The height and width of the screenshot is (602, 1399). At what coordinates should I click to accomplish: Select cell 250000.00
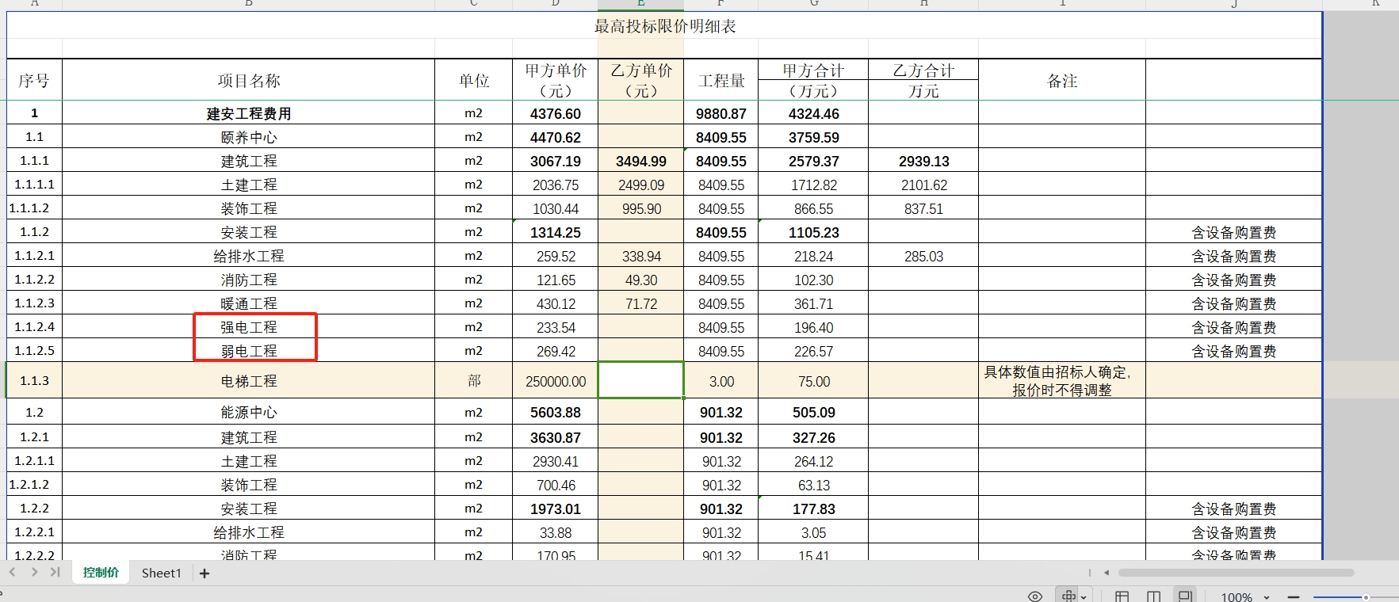(555, 381)
